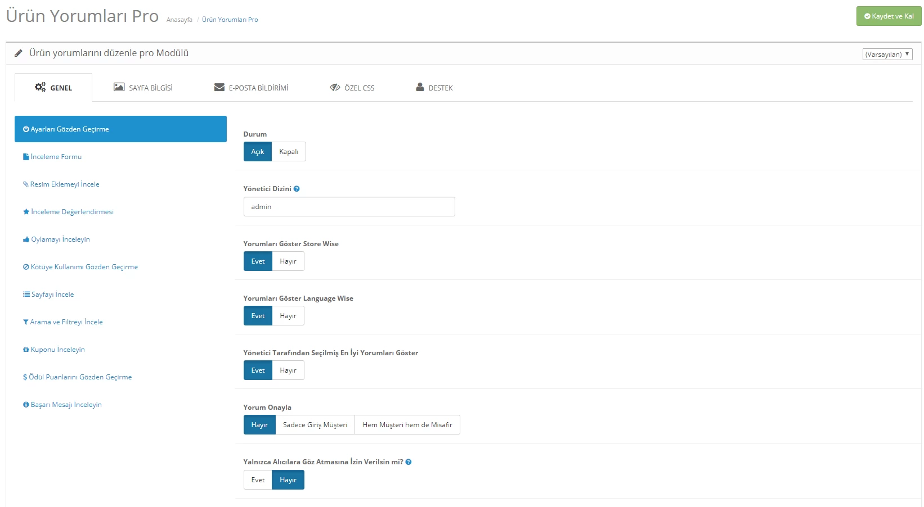Enable Yalnızca Alıcılara Göz Atmasına İzin
924x507 pixels.
tap(257, 479)
